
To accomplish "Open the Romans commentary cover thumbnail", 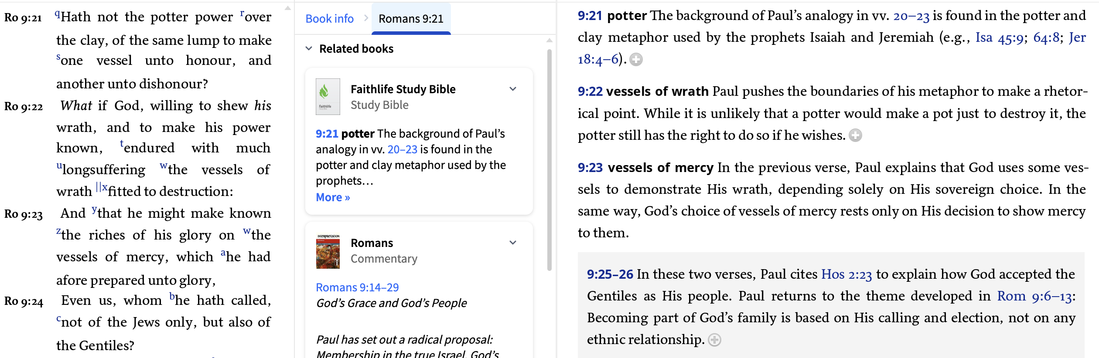I will pyautogui.click(x=328, y=251).
